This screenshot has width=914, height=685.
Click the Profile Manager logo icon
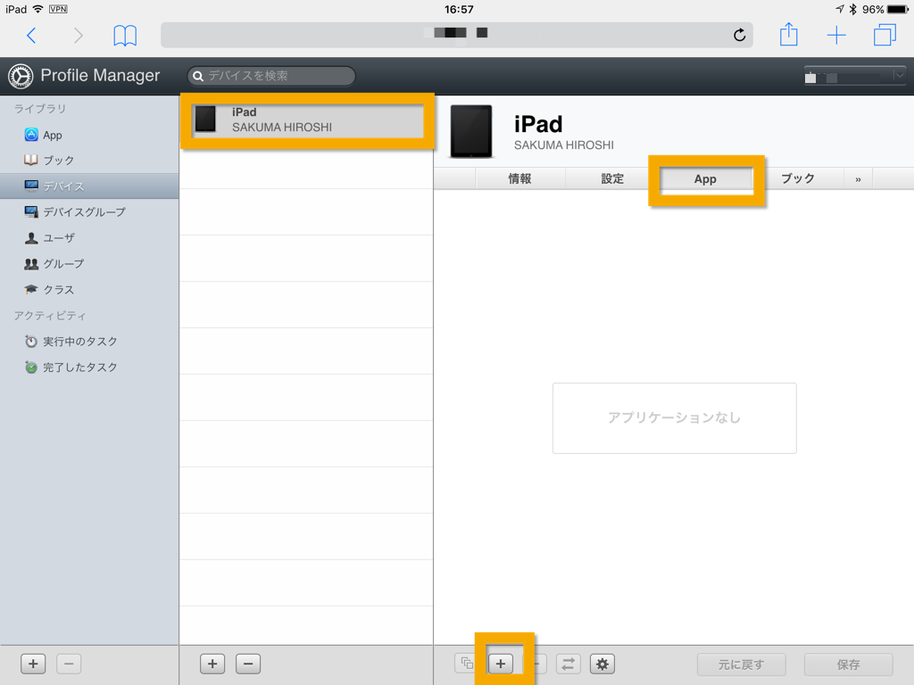(x=21, y=77)
